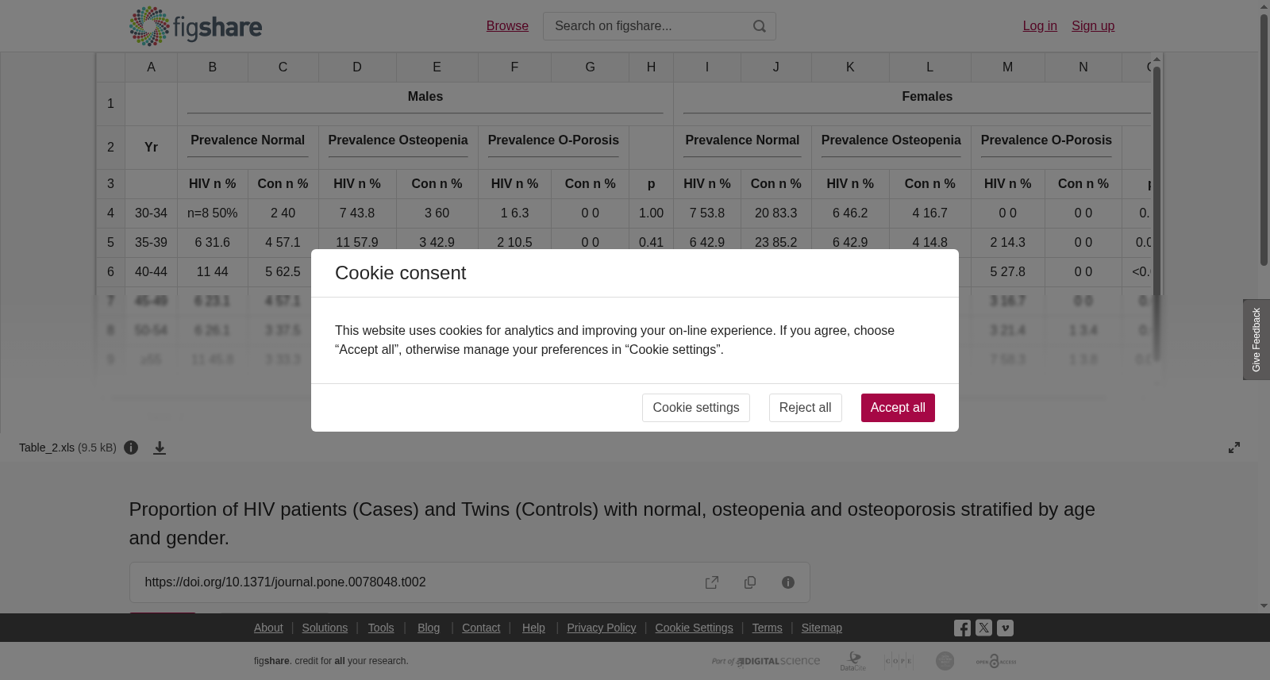The width and height of the screenshot is (1270, 680).
Task: Open the Tools footer link
Action: point(381,628)
